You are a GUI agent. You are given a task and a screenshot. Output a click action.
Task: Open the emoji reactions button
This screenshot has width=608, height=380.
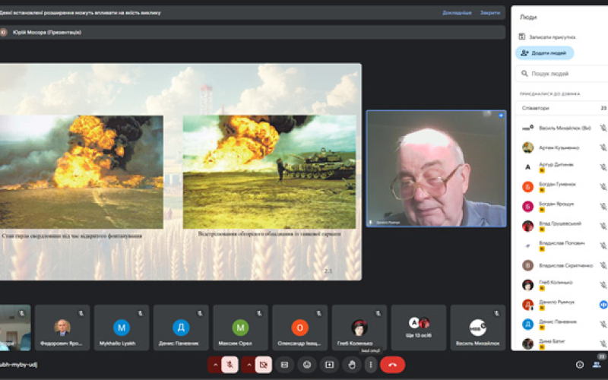click(x=307, y=365)
